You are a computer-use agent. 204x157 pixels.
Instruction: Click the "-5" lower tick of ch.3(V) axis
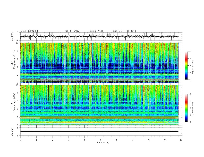(17, 136)
